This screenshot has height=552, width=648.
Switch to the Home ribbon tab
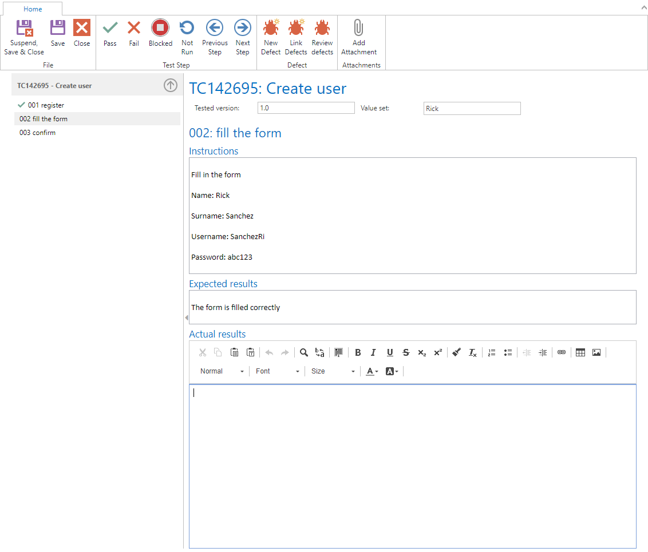(33, 9)
